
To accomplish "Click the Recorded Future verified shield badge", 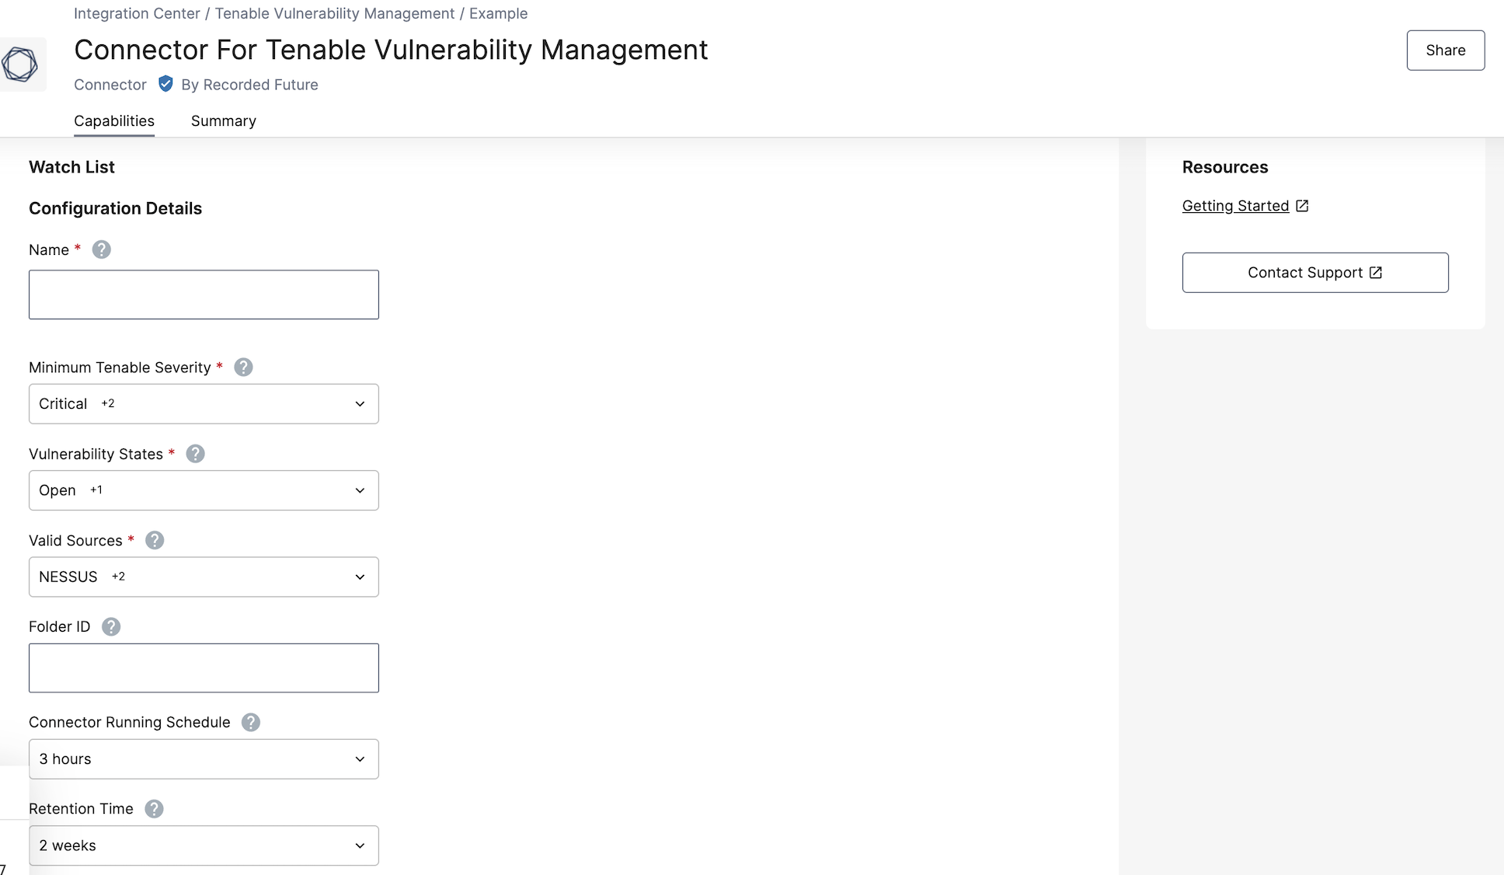I will point(165,84).
